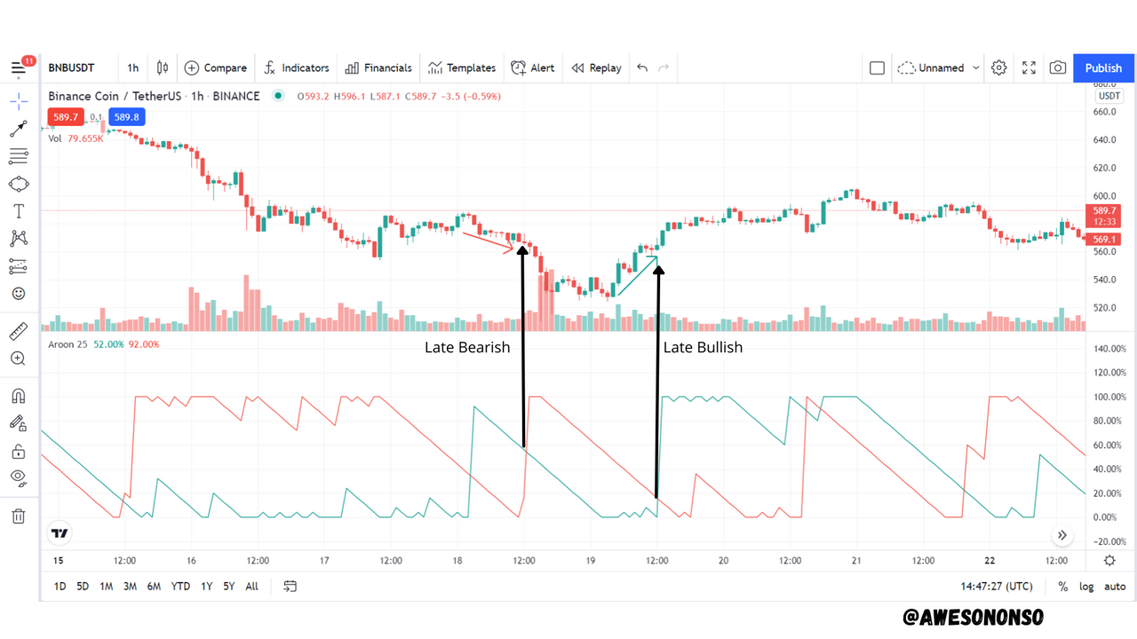Select the 5Y time range
The image size is (1137, 639).
click(229, 587)
